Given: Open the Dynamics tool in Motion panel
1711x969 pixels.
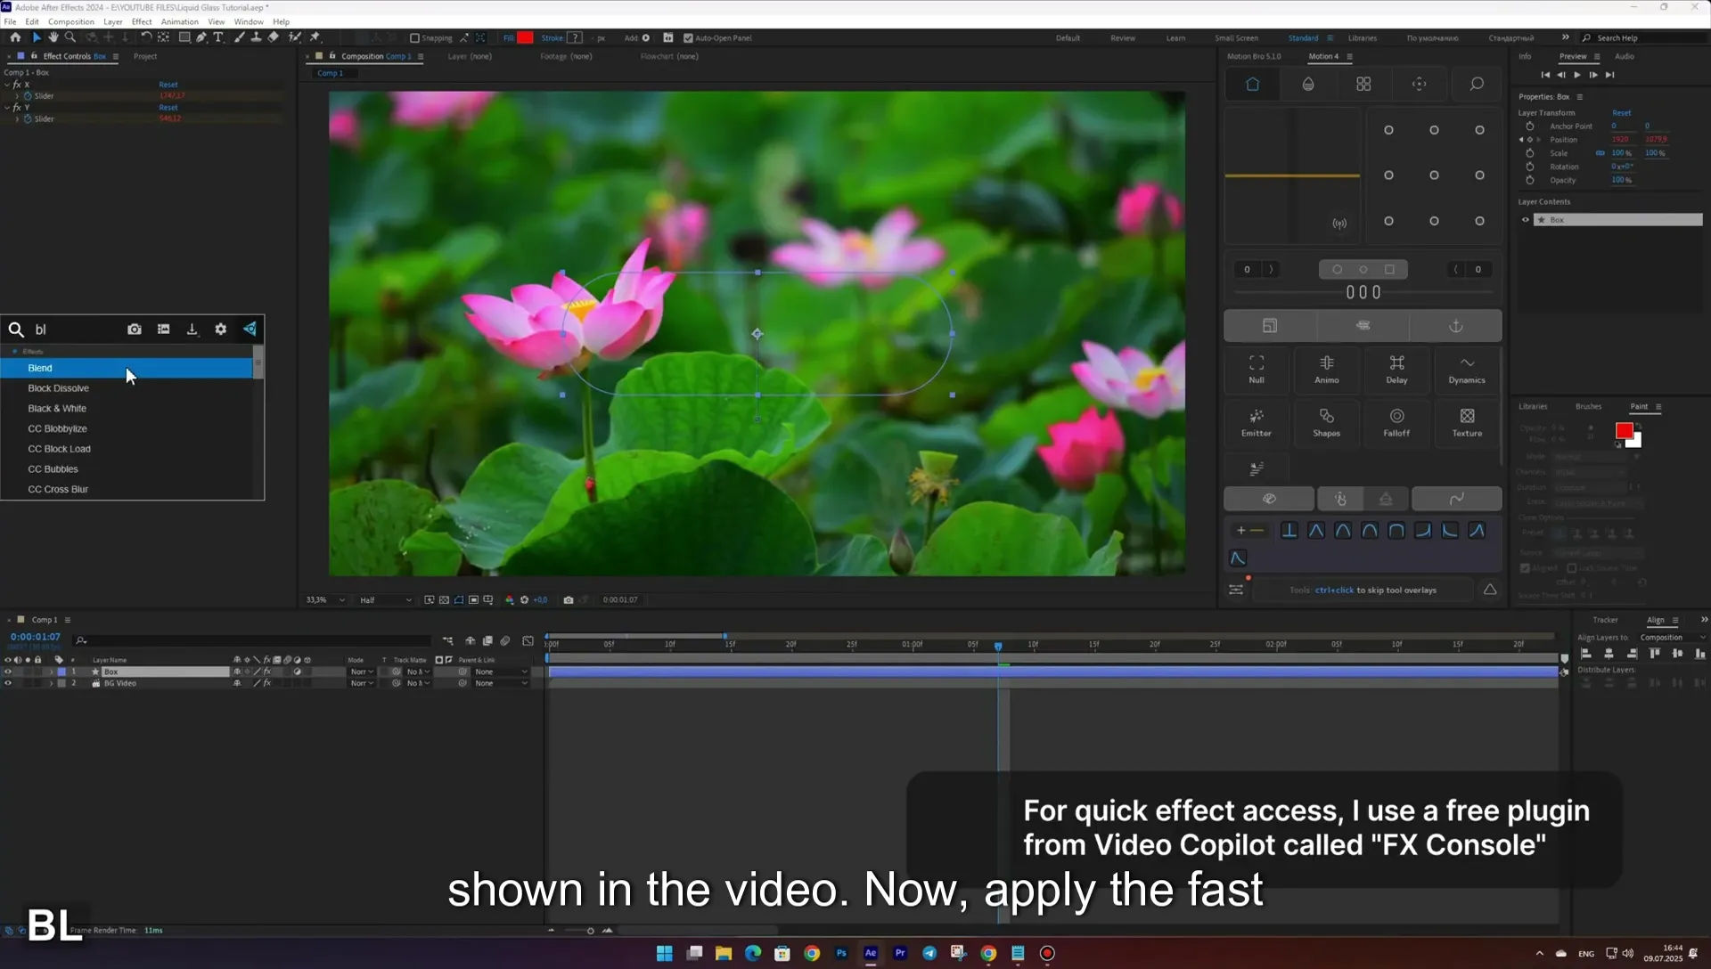Looking at the screenshot, I should (1467, 369).
